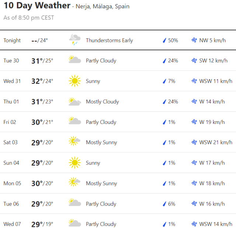Click the wind icon for Tue 30
Viewport: 236px width, 228px height.
click(194, 61)
